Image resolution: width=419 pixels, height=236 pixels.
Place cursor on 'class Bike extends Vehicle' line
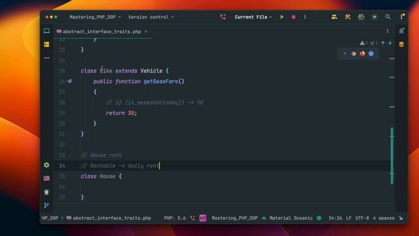pyautogui.click(x=125, y=71)
